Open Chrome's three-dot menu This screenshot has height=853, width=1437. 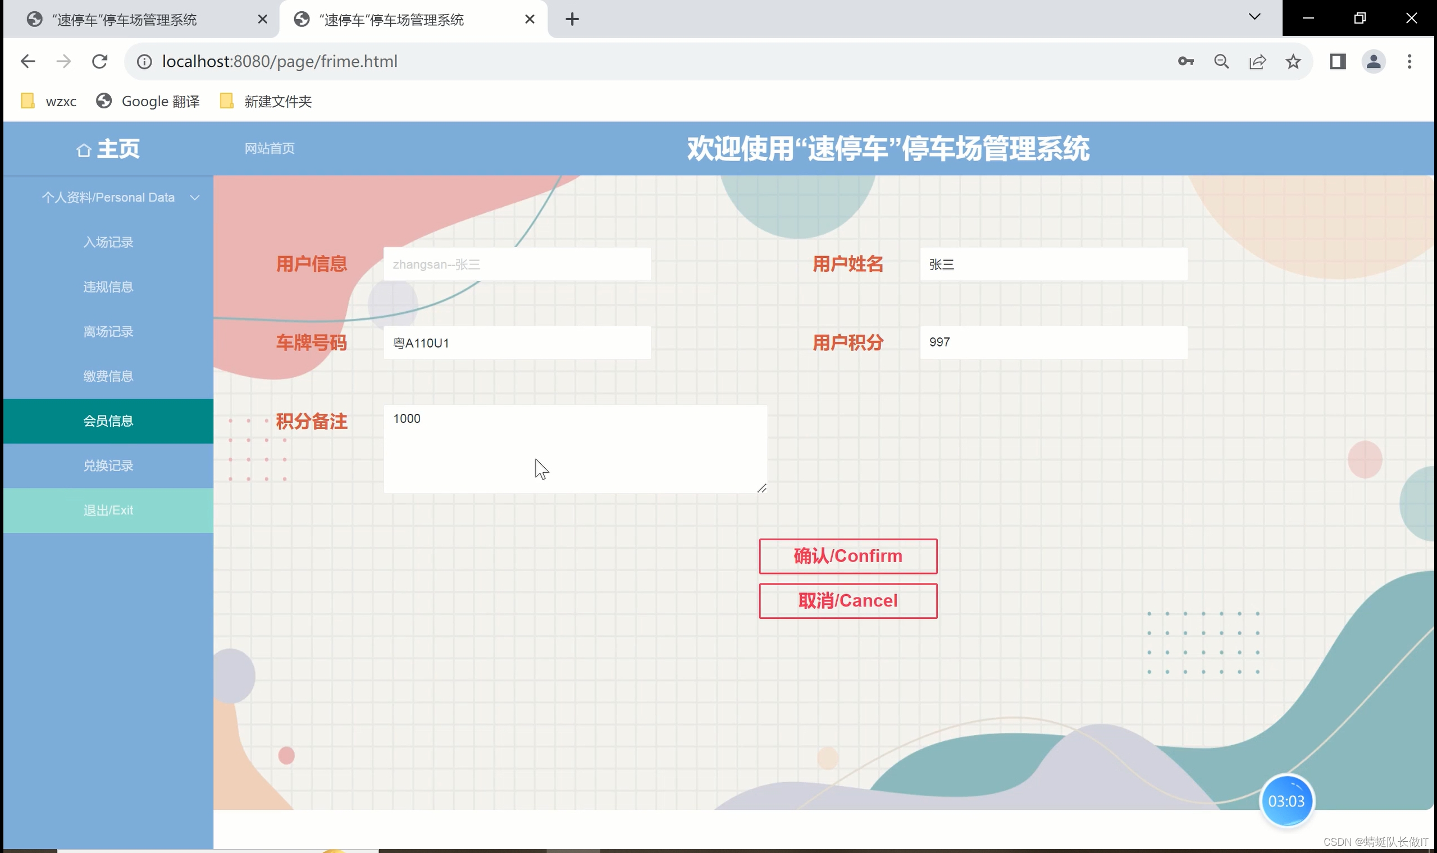1409,61
